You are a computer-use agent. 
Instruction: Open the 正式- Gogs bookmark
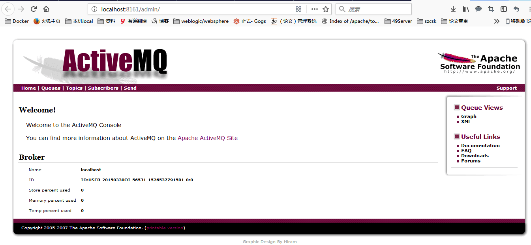250,21
